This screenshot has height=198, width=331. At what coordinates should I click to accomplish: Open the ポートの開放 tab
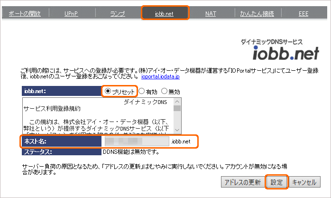(x=25, y=14)
